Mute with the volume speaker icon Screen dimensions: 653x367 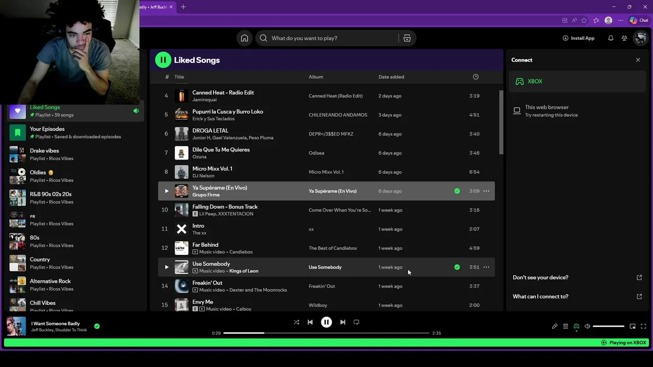(587, 326)
